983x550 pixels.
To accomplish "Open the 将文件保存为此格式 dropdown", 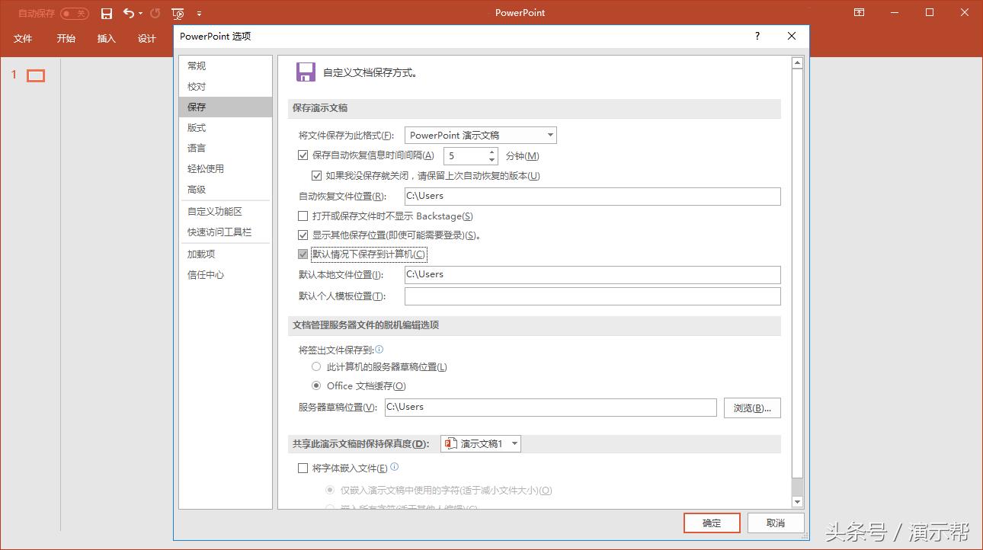I will (x=550, y=135).
